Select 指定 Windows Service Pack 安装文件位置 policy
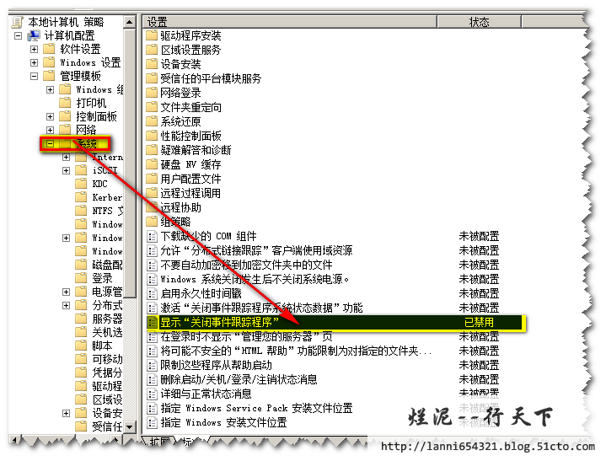 click(x=256, y=408)
